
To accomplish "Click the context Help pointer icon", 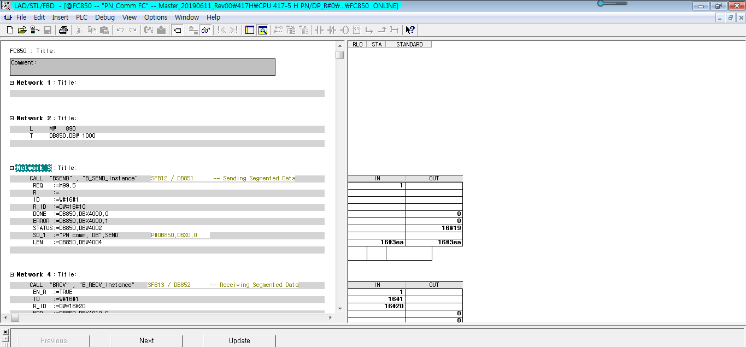I will point(410,30).
